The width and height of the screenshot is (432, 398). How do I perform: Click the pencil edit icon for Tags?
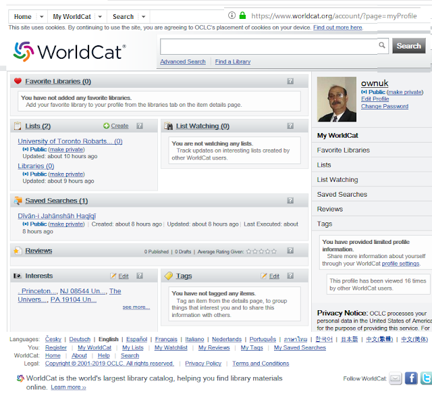click(264, 276)
